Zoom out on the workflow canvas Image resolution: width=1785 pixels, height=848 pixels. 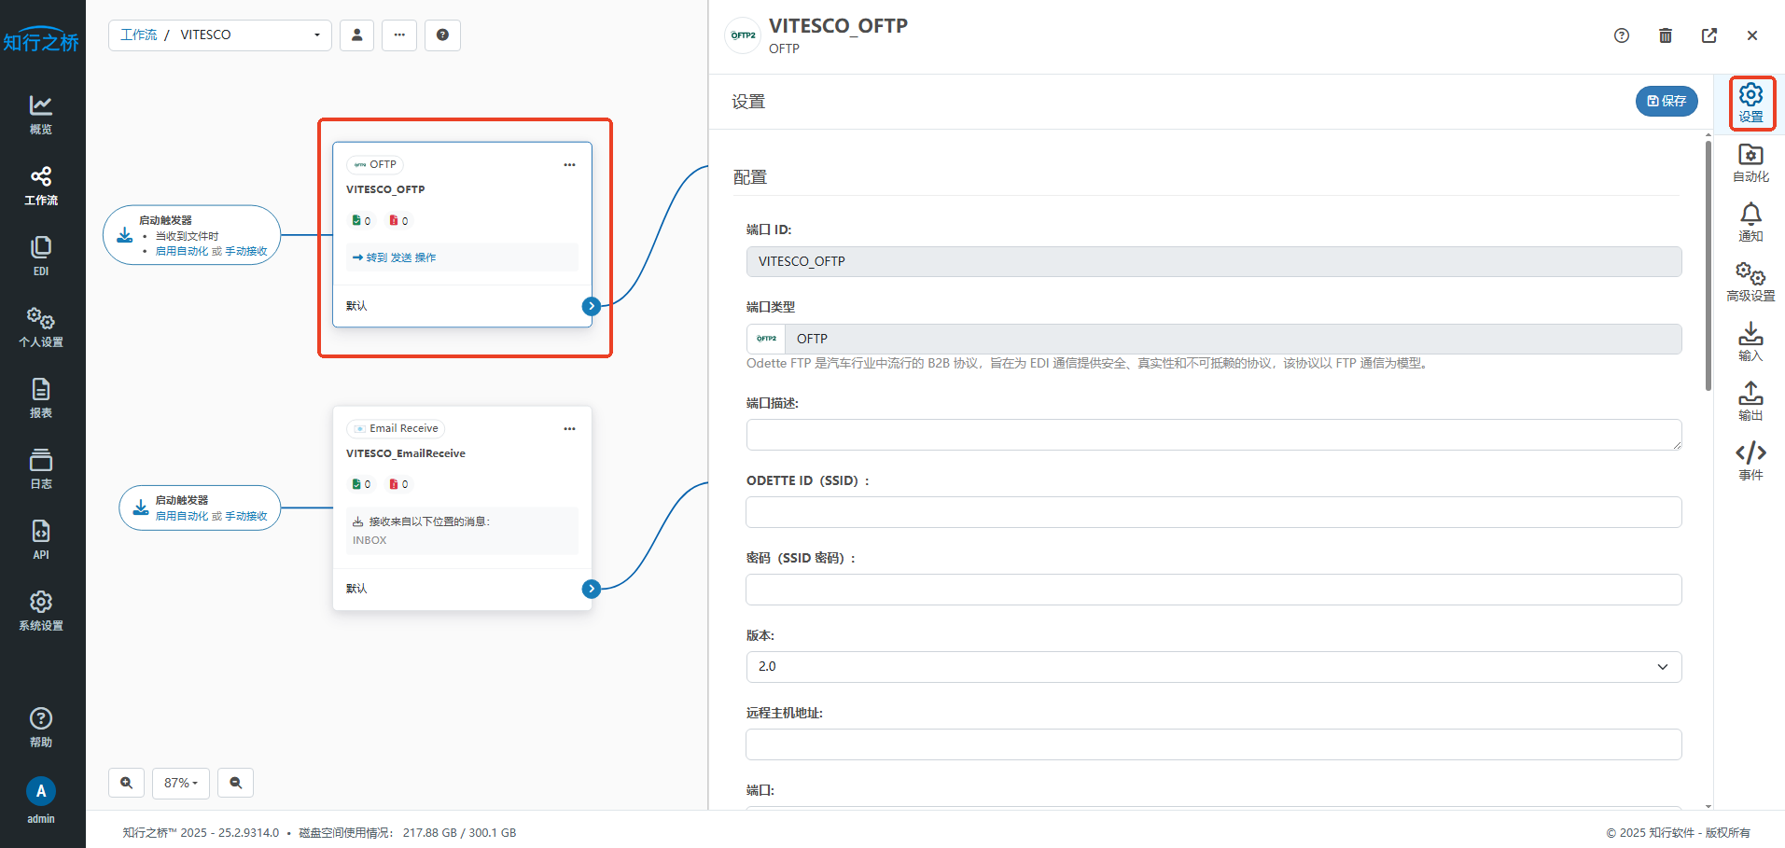[235, 783]
